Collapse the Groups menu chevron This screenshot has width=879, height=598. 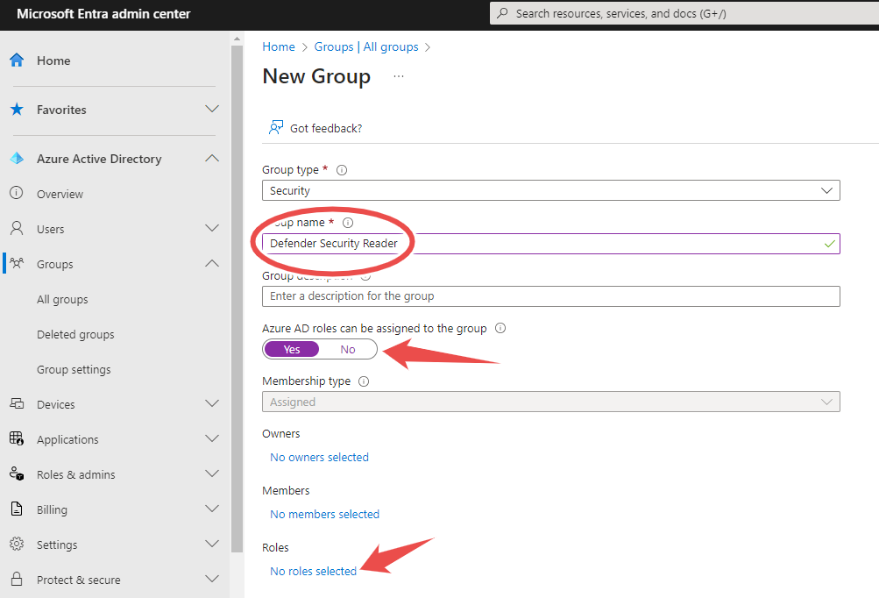[212, 263]
